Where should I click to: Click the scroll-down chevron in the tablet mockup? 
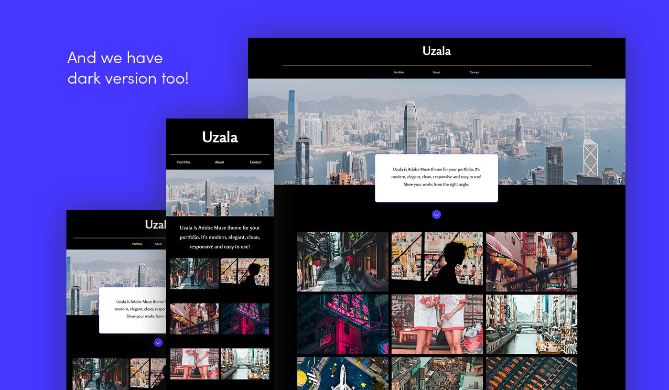click(158, 343)
